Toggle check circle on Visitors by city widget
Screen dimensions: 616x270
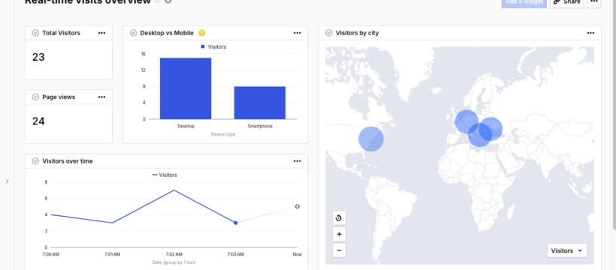pos(329,33)
